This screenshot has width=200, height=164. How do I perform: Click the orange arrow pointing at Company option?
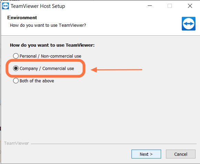point(116,70)
